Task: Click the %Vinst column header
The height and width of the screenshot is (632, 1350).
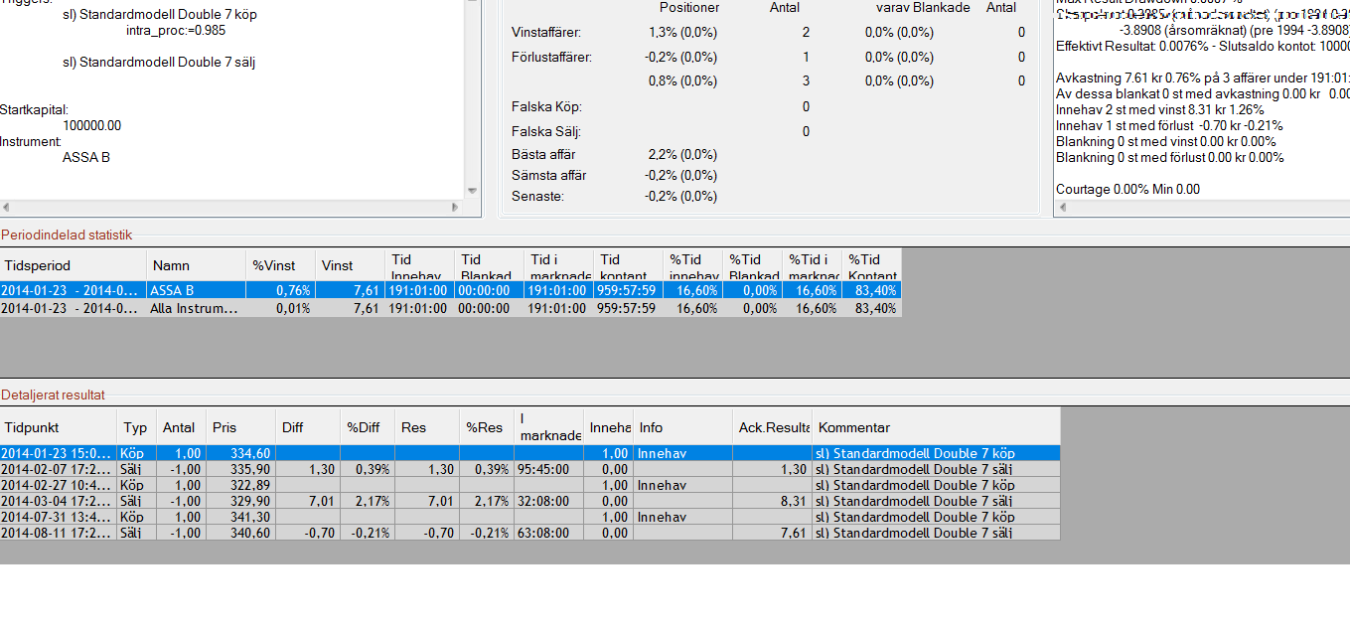Action: [280, 265]
